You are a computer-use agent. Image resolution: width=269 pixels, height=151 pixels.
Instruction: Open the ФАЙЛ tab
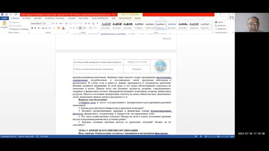pos(4,18)
